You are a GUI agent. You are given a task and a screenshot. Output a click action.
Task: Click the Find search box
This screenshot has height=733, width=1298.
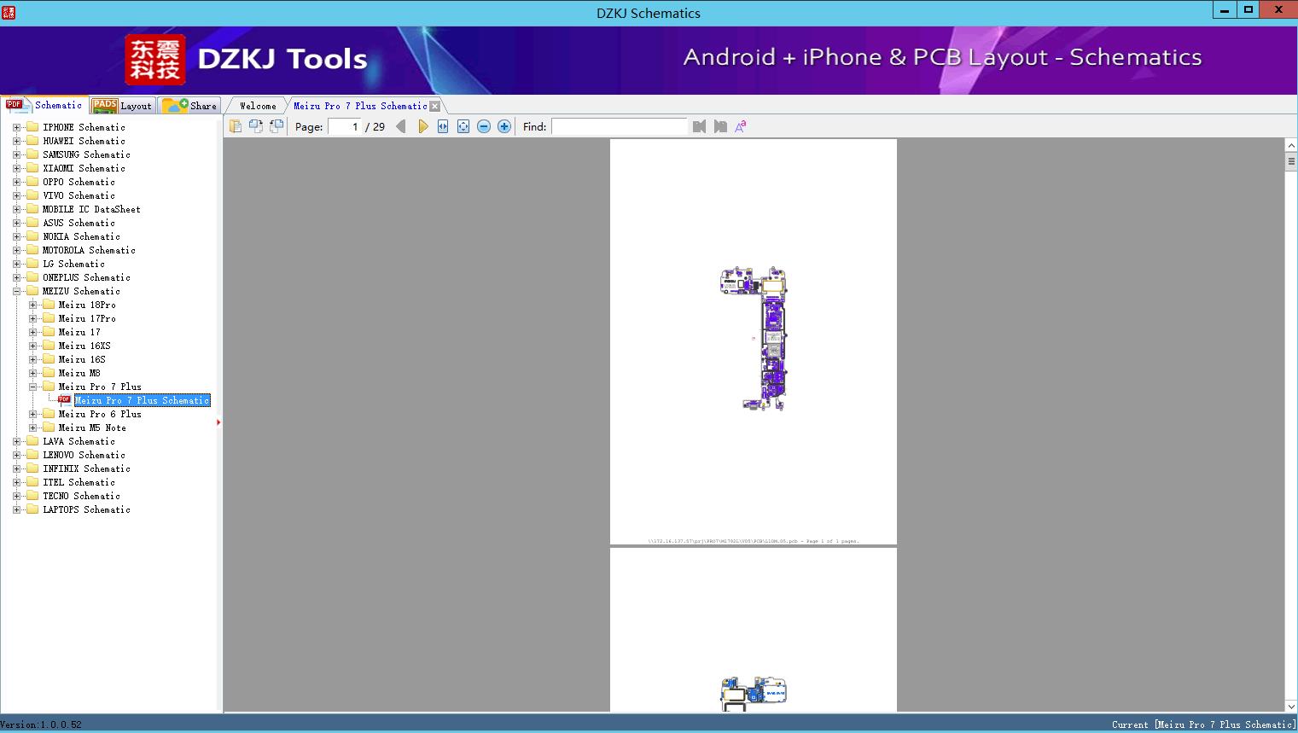point(619,126)
